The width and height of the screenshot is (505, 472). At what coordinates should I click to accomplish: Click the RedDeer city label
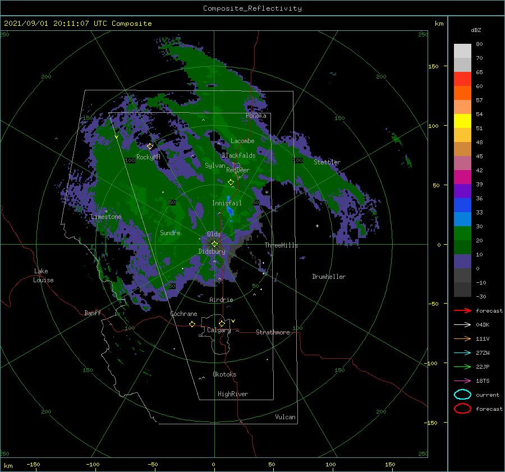[x=238, y=170]
